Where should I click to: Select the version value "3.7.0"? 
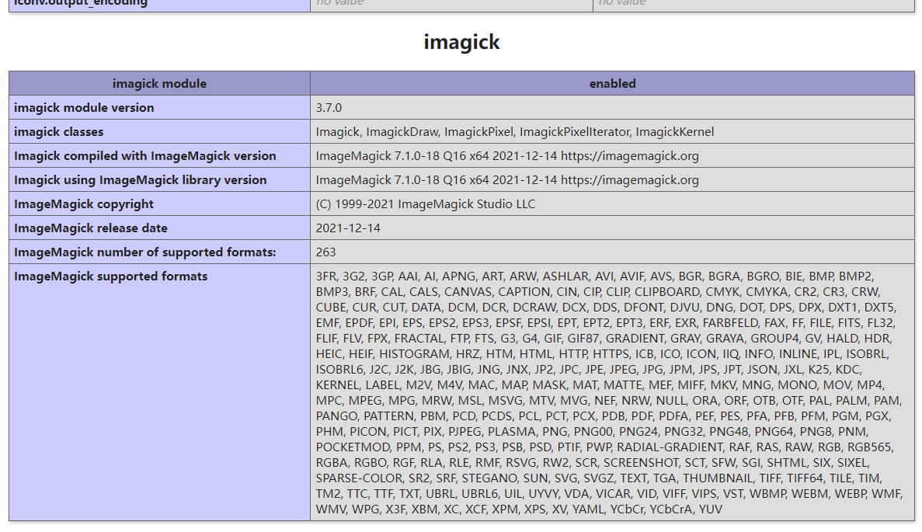329,108
